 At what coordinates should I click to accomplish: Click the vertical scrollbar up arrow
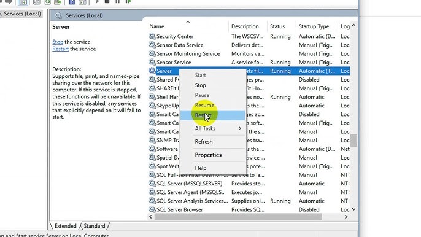[x=354, y=26]
